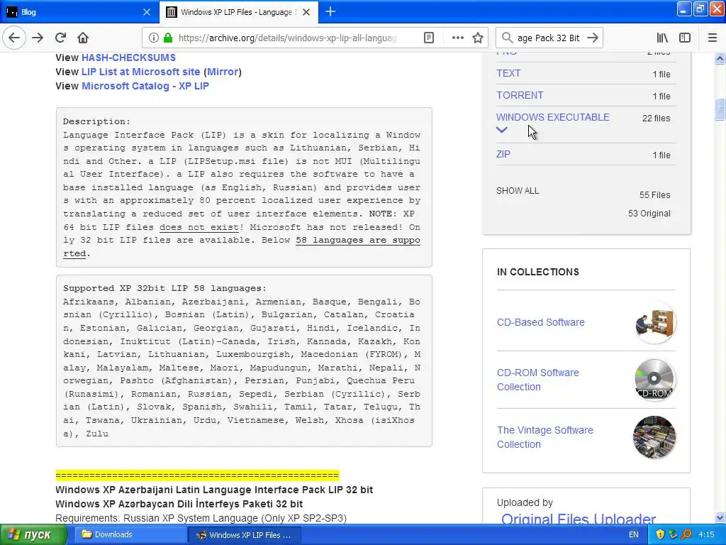Screen dimensions: 726x545
Task: Select the Windows XP LIP Files taskbar button
Action: click(245, 535)
